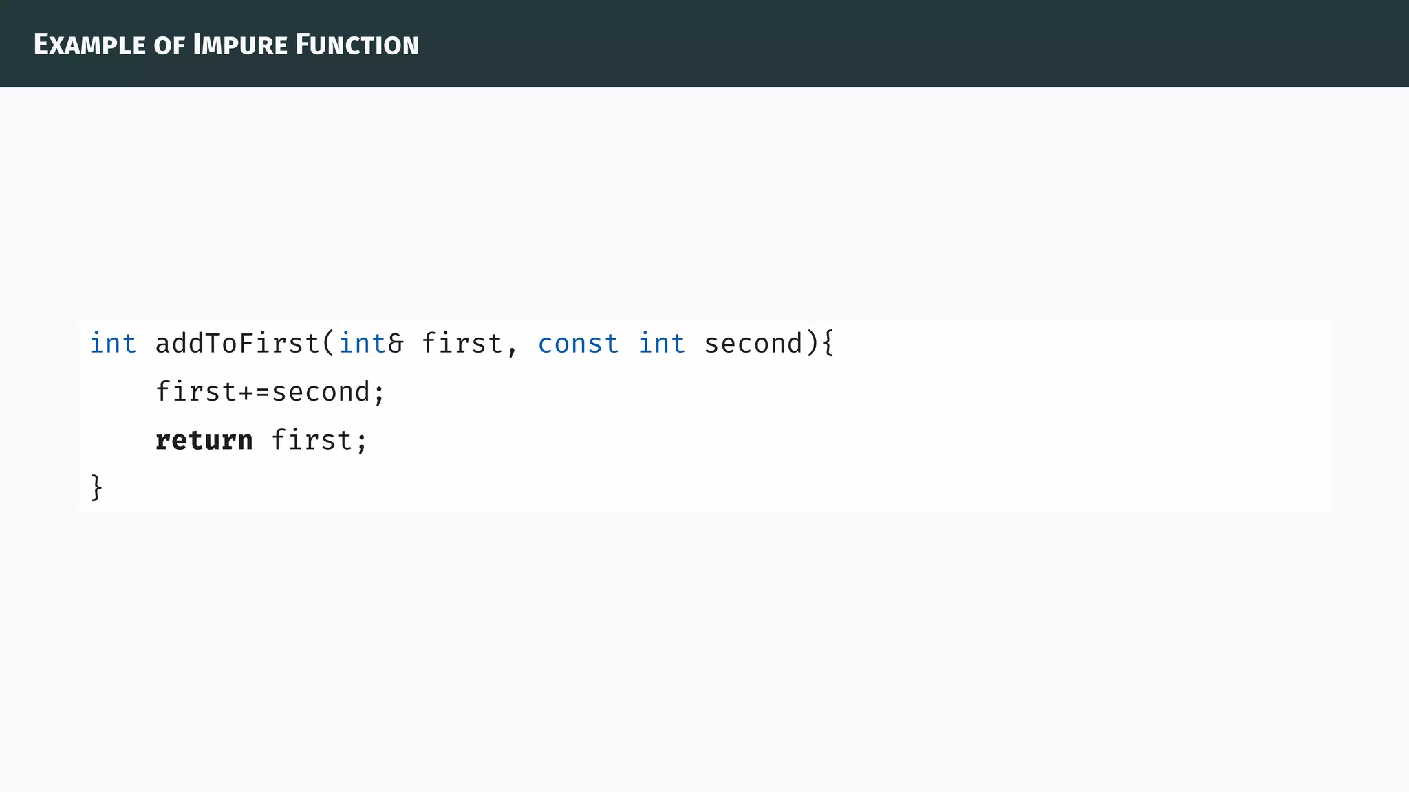Viewport: 1409px width, 792px height.
Task: Click the closing curly brace of the function
Action: [x=97, y=488]
